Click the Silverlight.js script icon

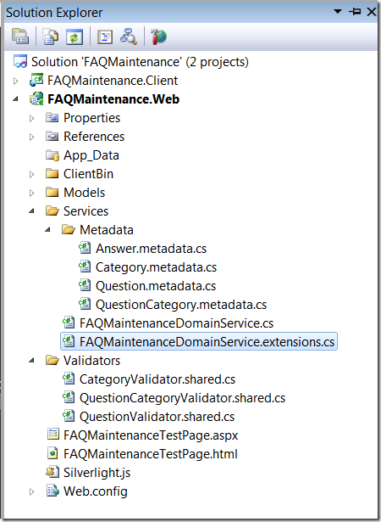[52, 472]
